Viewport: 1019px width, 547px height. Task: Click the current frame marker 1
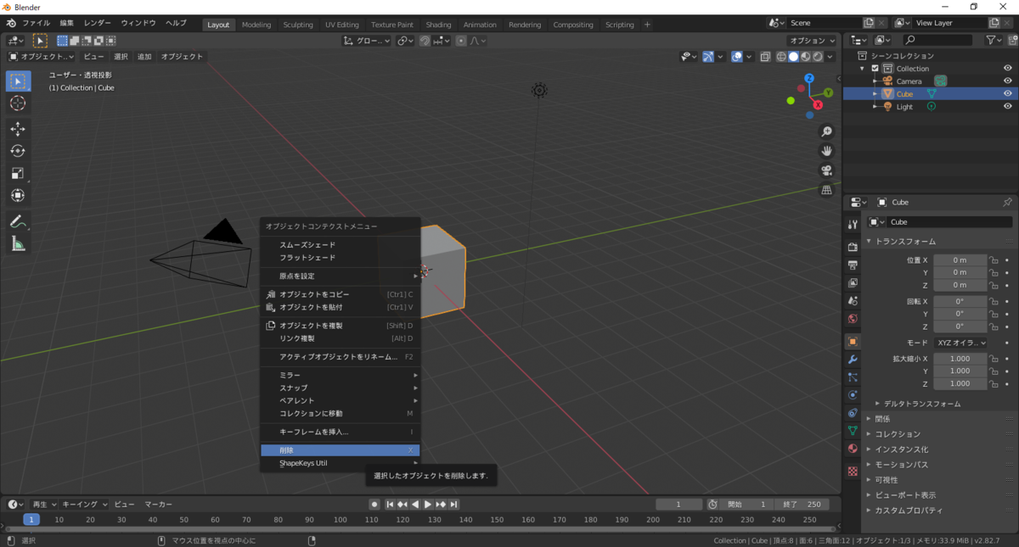(31, 520)
